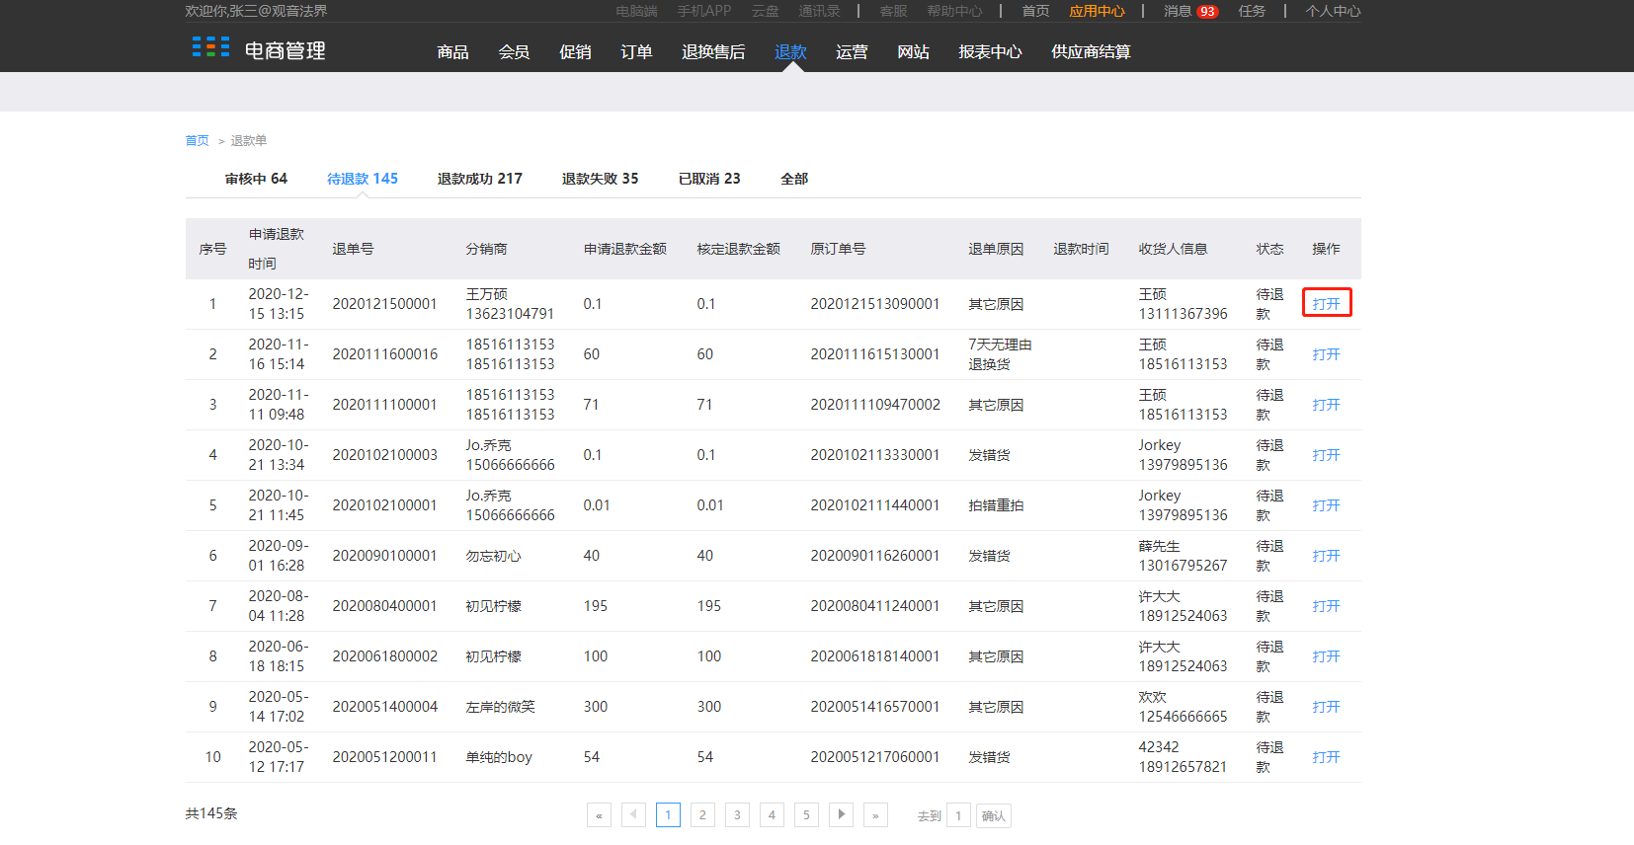Go to page 3
Viewport: 1634px width, 845px height.
737,815
